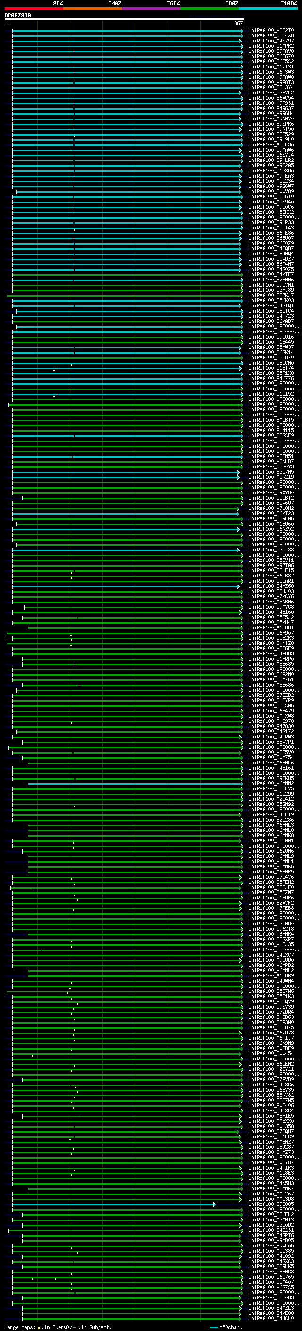Select the UniRef100_B9HLR2 label

point(271,160)
